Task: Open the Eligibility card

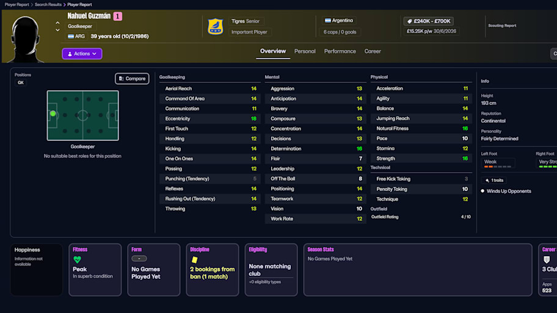Action: click(x=271, y=270)
